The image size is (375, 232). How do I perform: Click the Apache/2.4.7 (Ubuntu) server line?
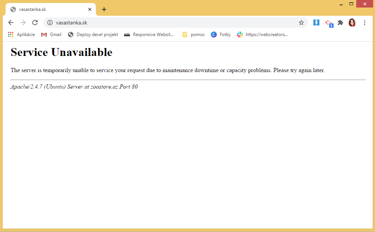(74, 87)
